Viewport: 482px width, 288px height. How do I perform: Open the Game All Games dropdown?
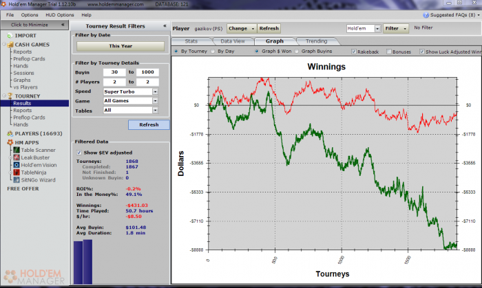155,100
